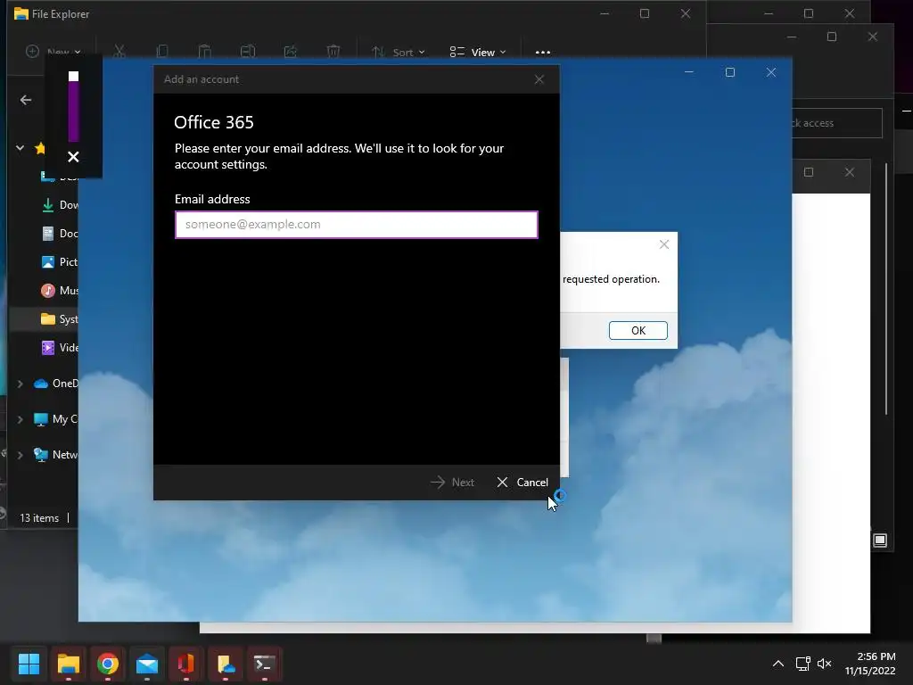Click the Share icon in File Explorer toolbar

[x=290, y=53]
